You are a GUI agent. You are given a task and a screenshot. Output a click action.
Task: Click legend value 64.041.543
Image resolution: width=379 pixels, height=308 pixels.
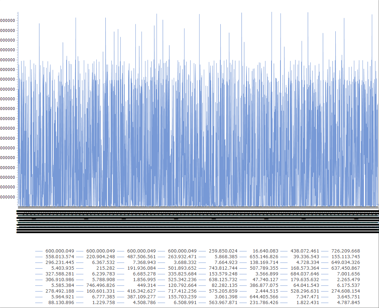pyautogui.click(x=306, y=285)
